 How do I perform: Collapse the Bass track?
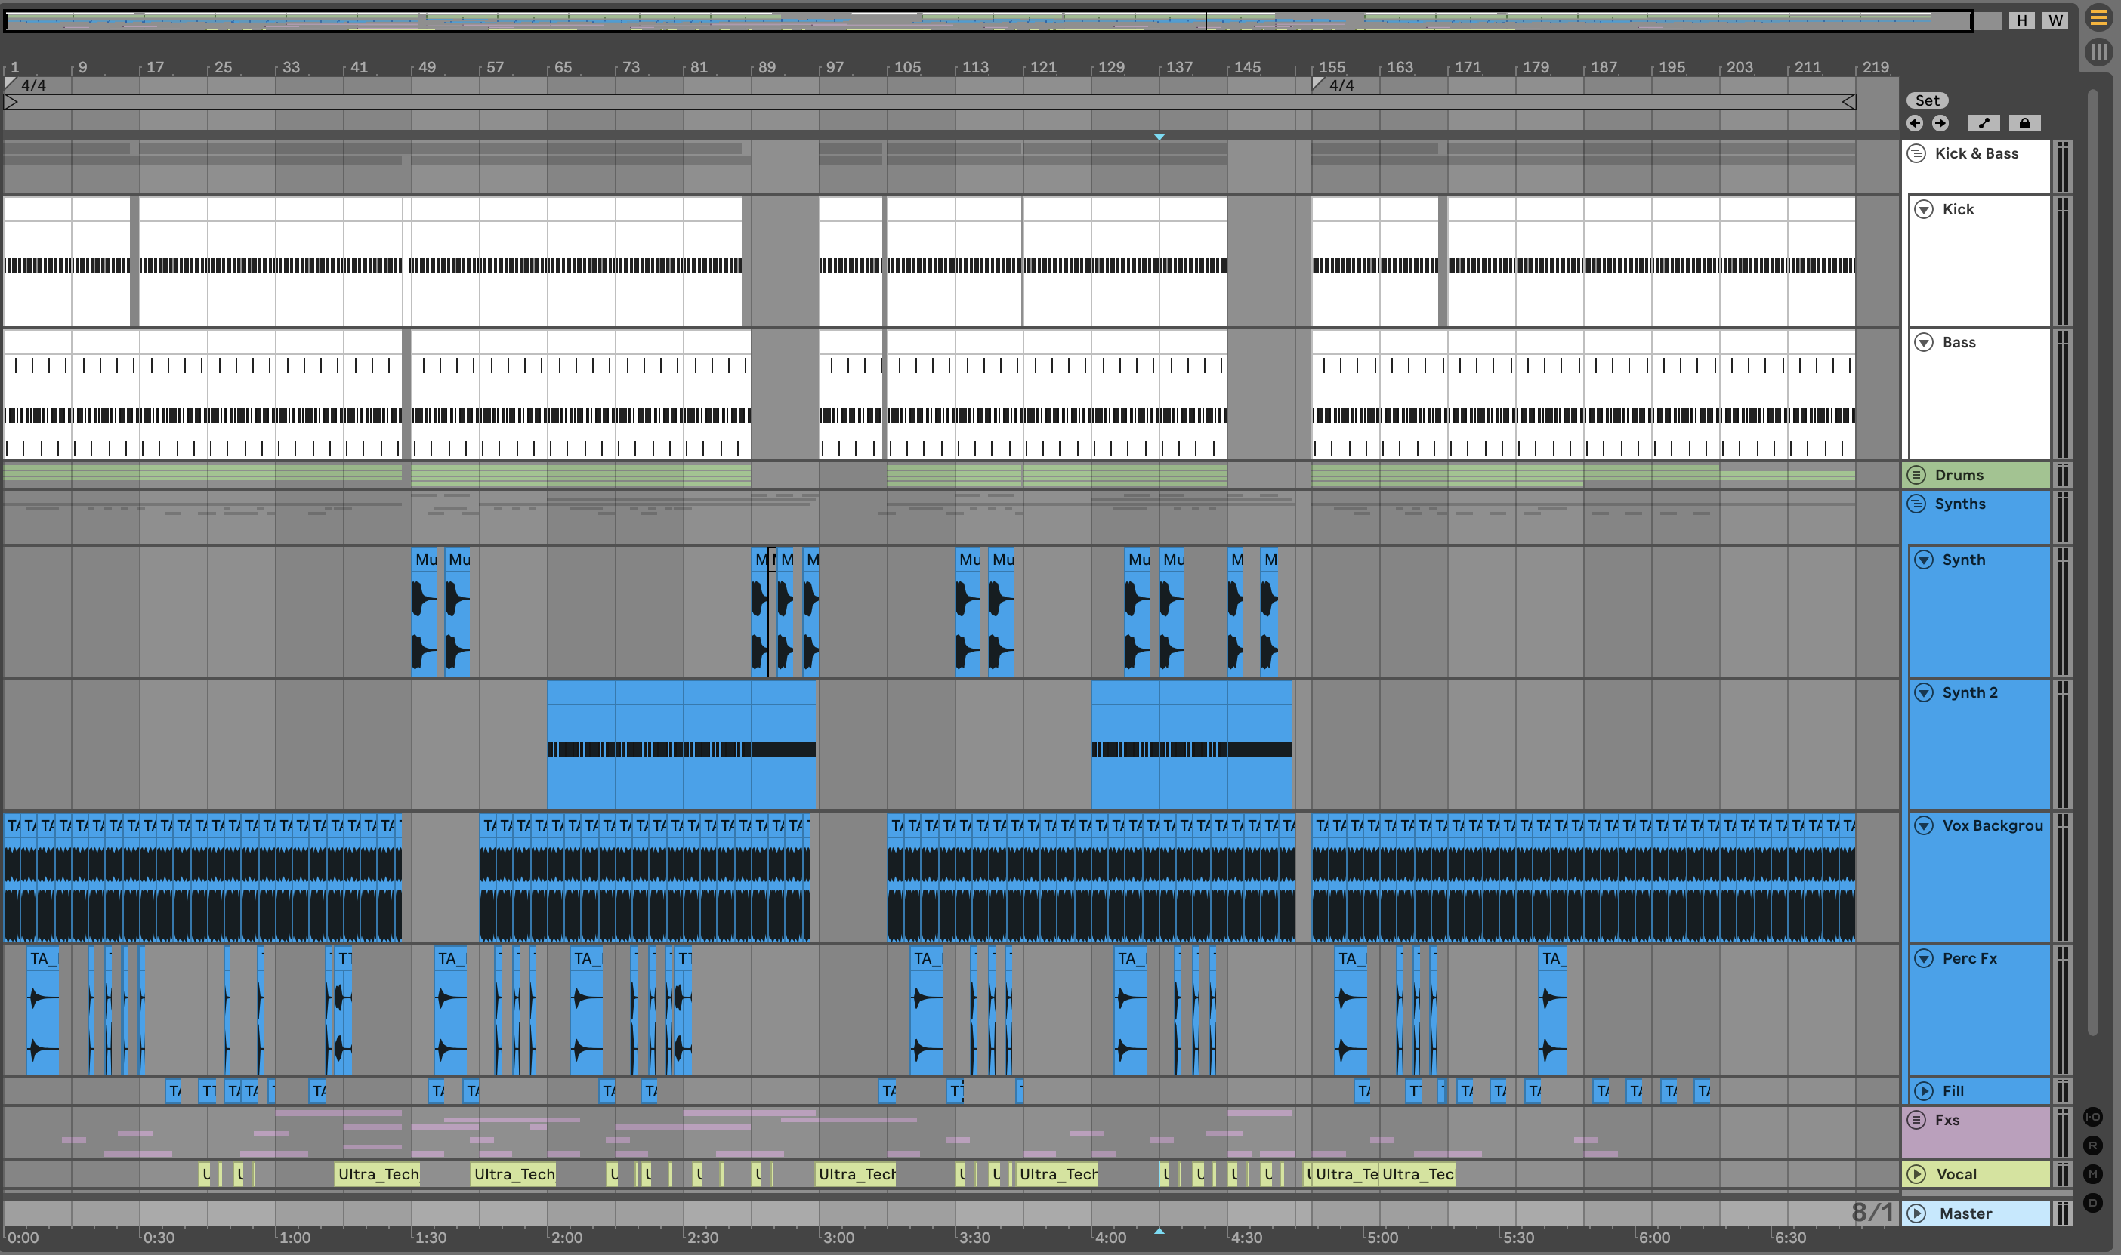pos(1924,343)
